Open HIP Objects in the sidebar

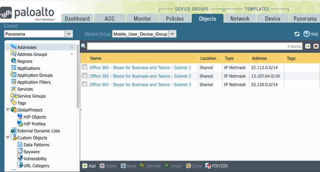click(35, 117)
